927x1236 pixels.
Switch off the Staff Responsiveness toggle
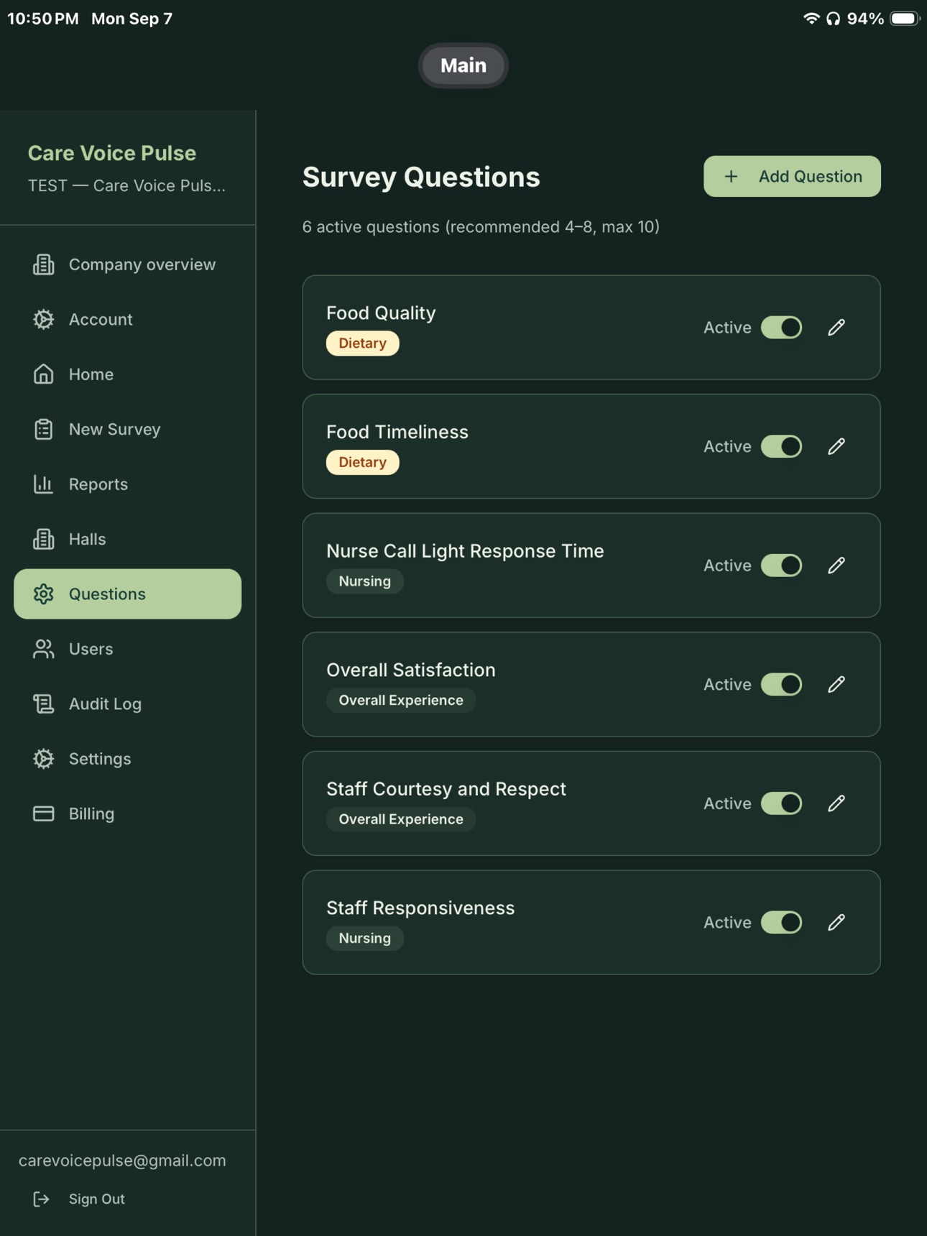click(x=782, y=922)
